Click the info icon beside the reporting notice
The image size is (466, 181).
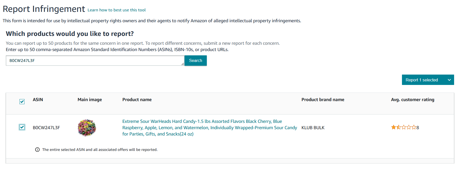click(37, 149)
